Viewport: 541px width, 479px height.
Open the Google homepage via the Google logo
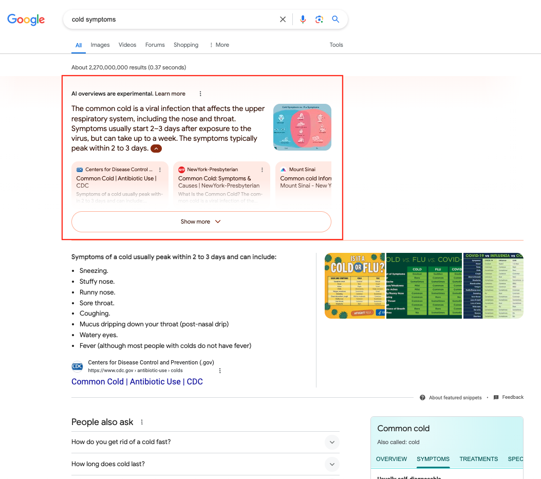(x=26, y=20)
